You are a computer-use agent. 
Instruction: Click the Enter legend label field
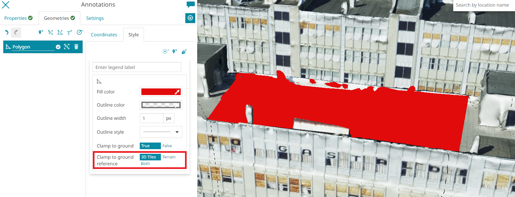137,67
